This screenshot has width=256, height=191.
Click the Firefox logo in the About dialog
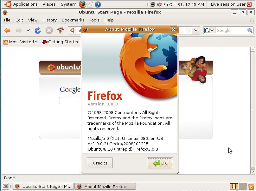[148, 66]
